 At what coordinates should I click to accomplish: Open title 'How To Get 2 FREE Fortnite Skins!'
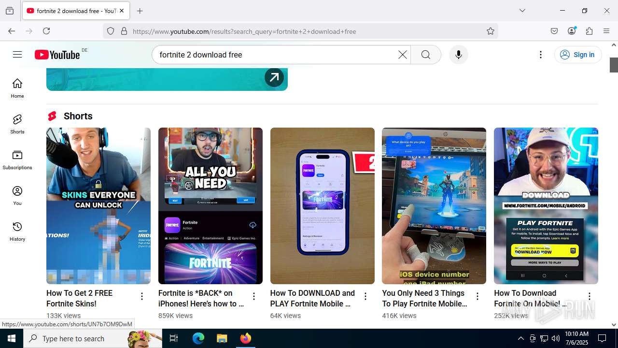tap(79, 298)
